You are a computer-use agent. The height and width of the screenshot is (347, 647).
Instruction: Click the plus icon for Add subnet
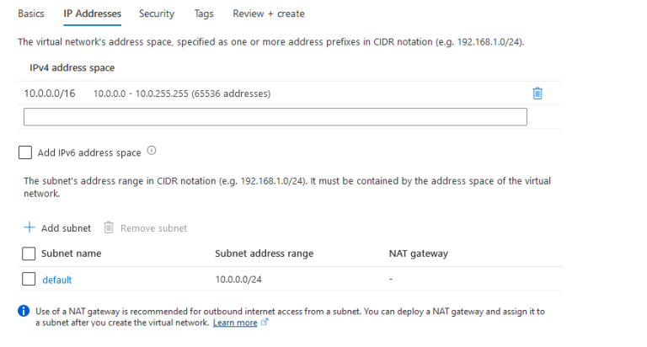tap(29, 227)
